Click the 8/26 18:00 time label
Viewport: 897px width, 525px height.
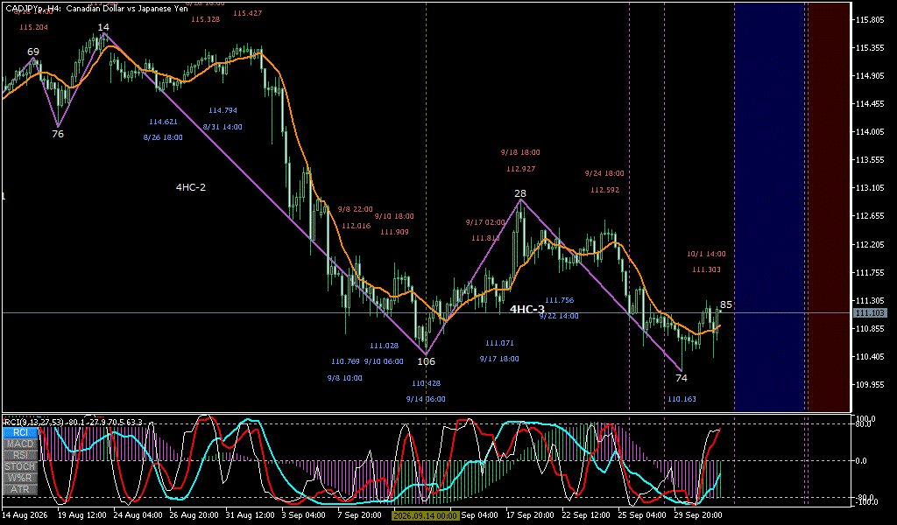pos(163,137)
